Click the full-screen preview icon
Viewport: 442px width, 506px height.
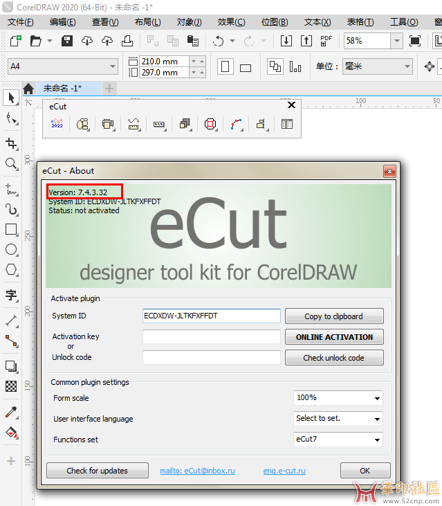pos(414,41)
